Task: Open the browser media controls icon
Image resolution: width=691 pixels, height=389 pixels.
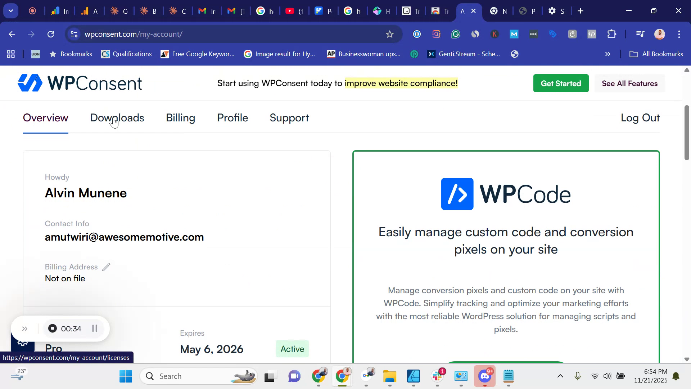Action: pos(641,34)
